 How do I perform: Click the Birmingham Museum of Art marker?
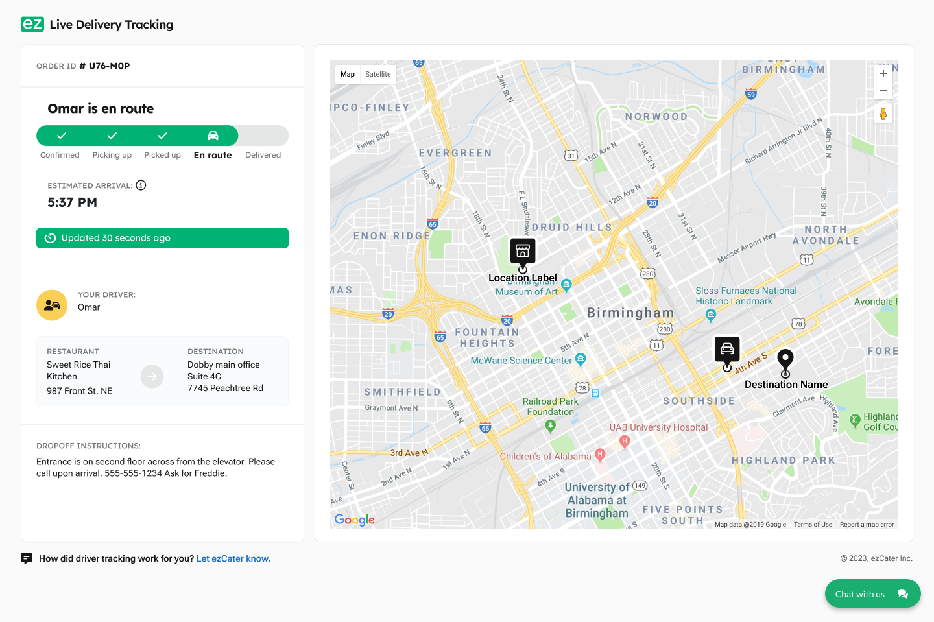(x=566, y=284)
